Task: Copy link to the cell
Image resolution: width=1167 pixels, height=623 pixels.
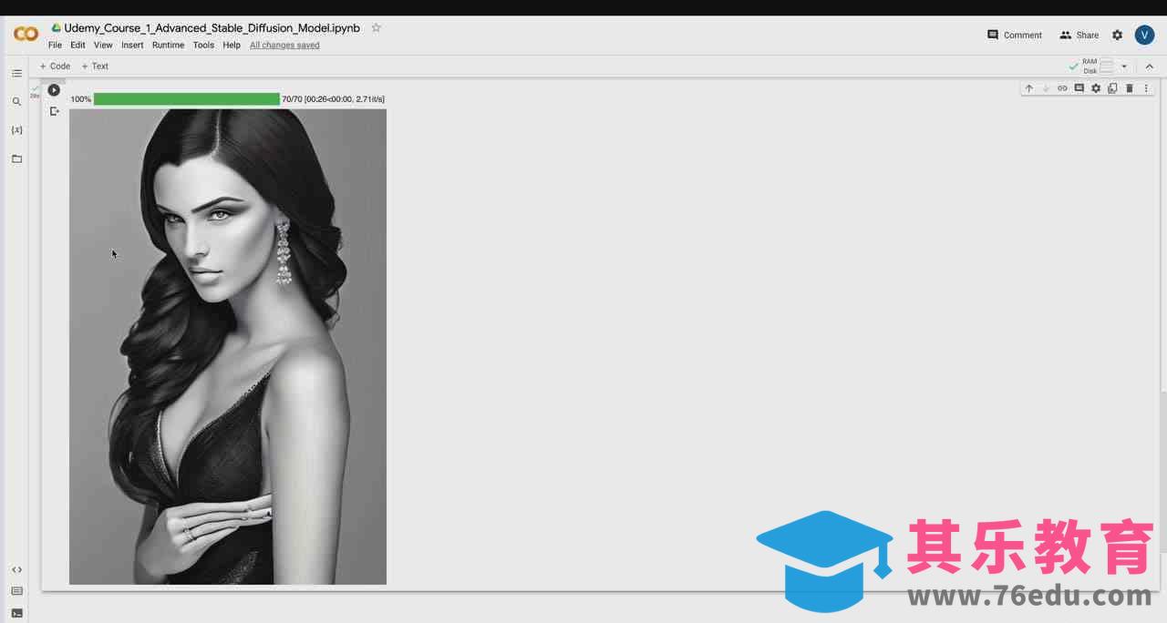Action: click(1062, 88)
